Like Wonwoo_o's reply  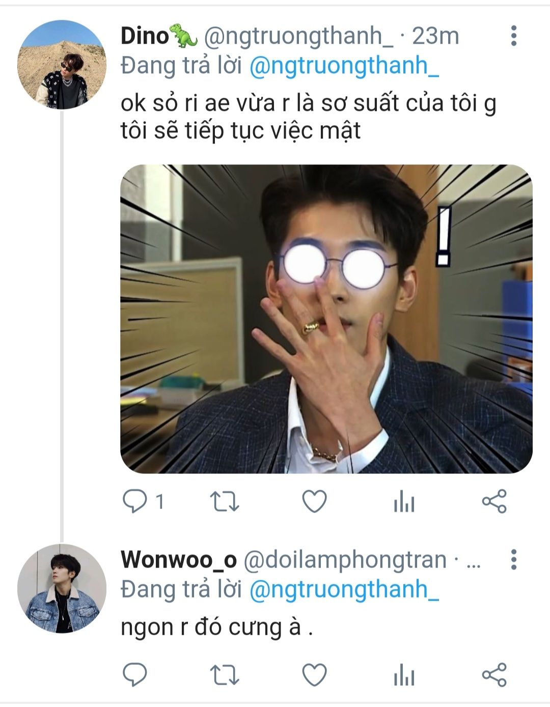pyautogui.click(x=314, y=675)
